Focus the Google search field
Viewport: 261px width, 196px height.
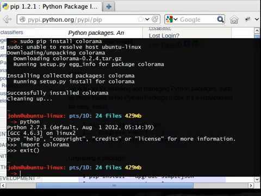point(197,20)
